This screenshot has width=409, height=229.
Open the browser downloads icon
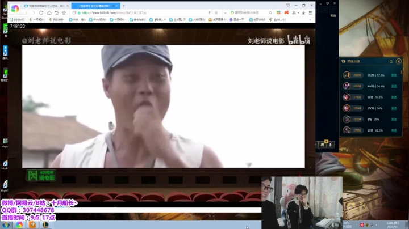click(x=303, y=12)
